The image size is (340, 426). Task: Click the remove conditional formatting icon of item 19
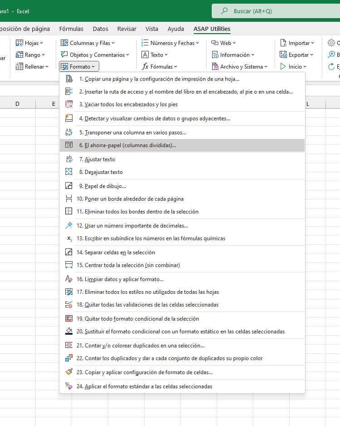(x=69, y=319)
